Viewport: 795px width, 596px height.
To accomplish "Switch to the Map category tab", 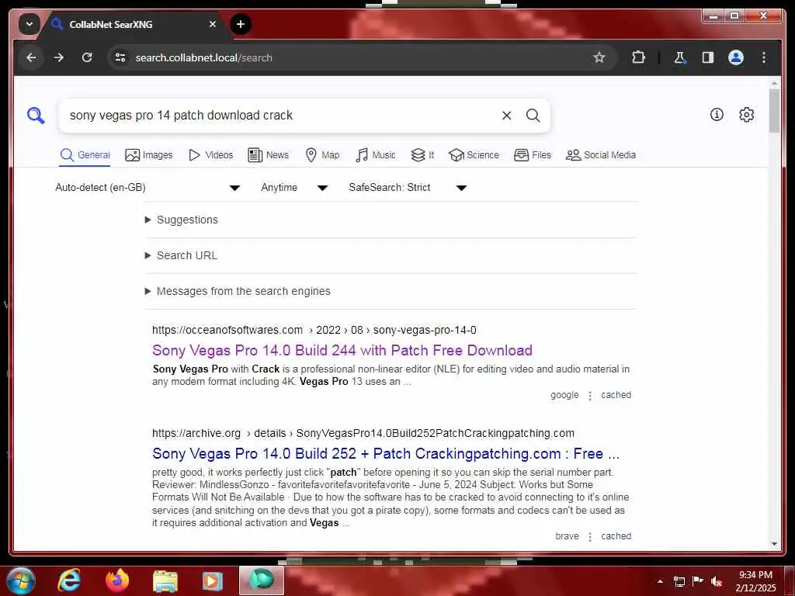I will click(x=322, y=155).
